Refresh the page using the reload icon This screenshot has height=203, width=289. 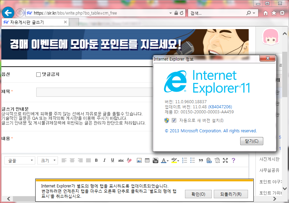tap(182, 13)
